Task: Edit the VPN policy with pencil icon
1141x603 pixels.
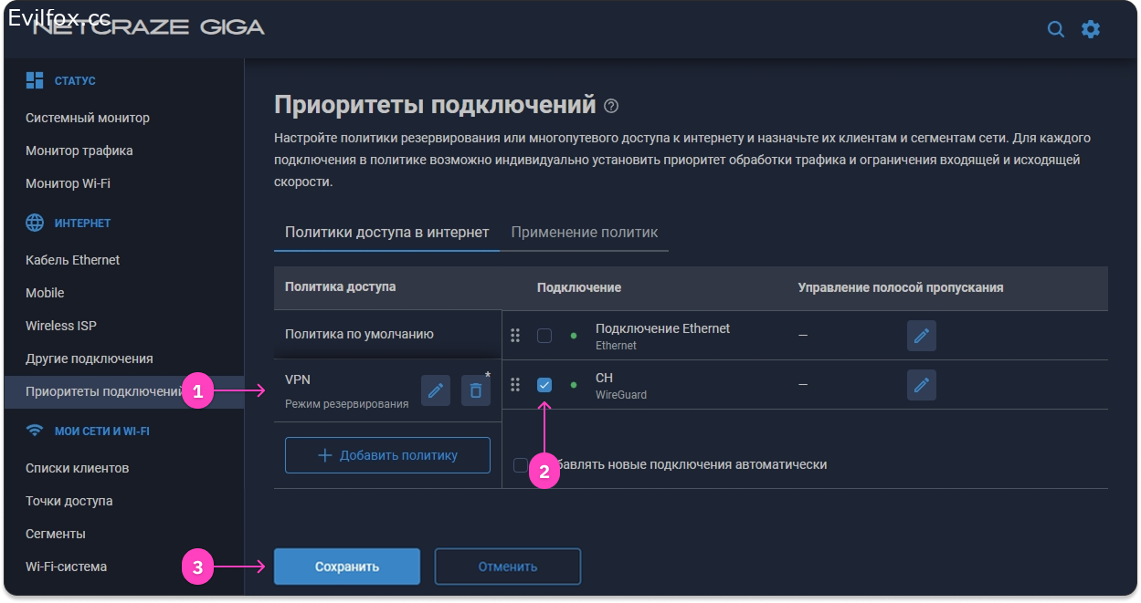Action: coord(436,390)
